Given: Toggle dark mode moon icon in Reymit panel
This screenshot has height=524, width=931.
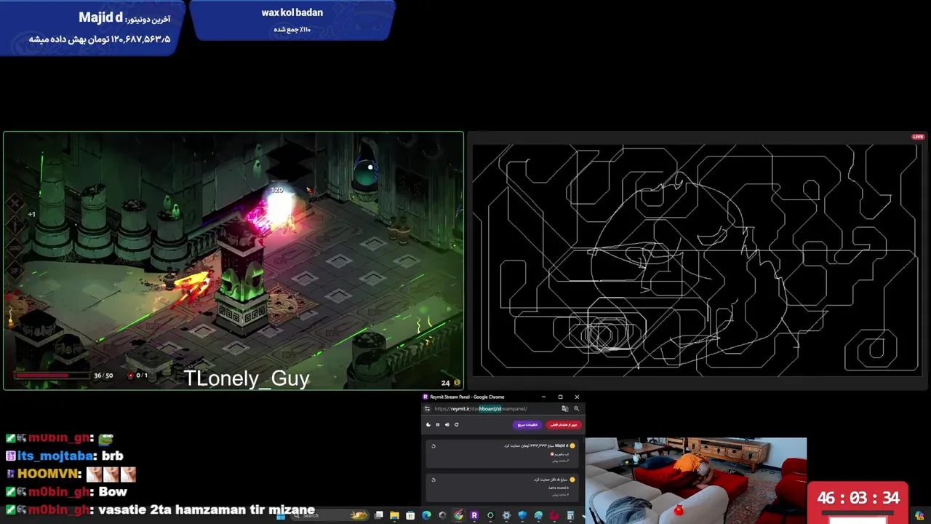Looking at the screenshot, I should (428, 424).
